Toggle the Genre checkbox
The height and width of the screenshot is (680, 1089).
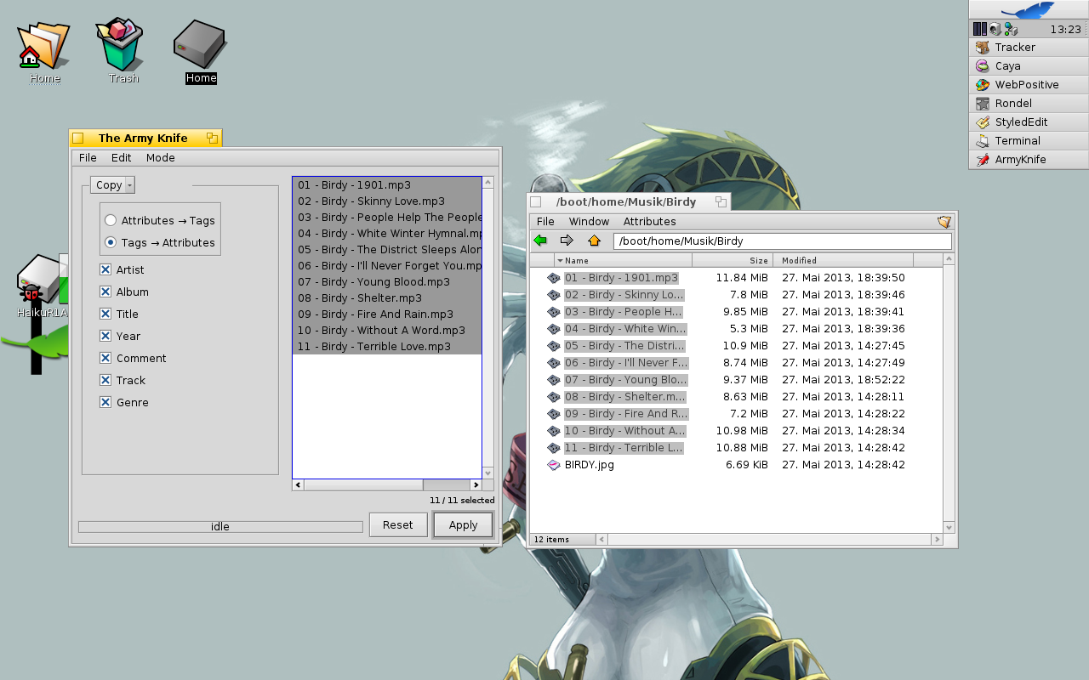[105, 402]
